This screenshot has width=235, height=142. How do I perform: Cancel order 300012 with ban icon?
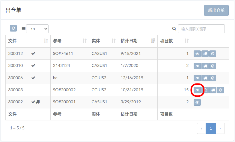click(x=213, y=54)
